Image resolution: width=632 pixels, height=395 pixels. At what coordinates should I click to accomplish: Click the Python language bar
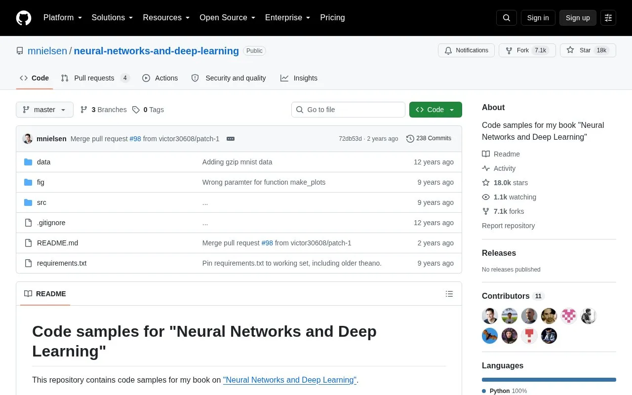click(549, 380)
